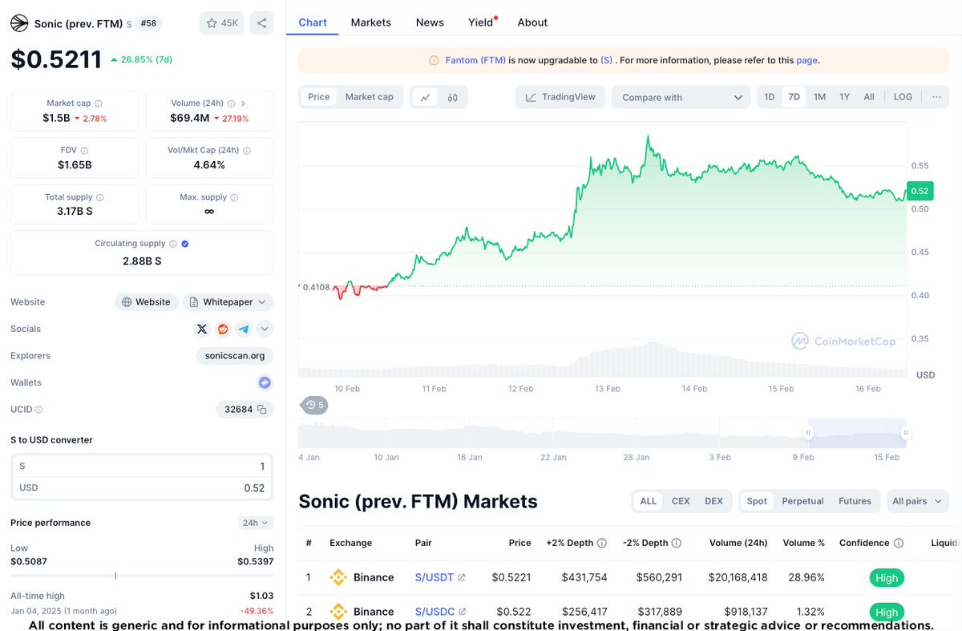
Task: Open the Telegram social icon
Action: pos(244,329)
